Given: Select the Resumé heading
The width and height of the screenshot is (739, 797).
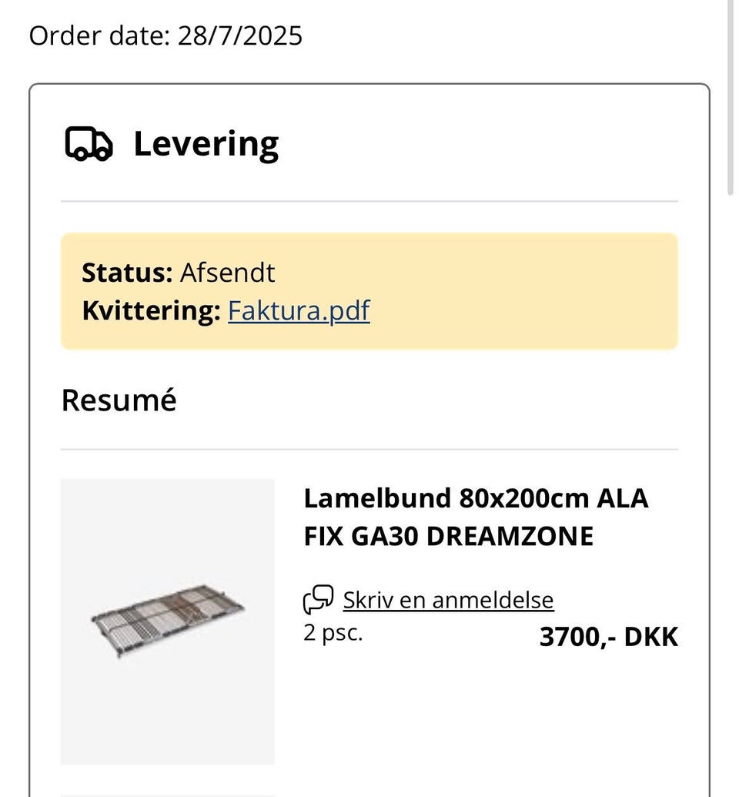Looking at the screenshot, I should tap(119, 400).
